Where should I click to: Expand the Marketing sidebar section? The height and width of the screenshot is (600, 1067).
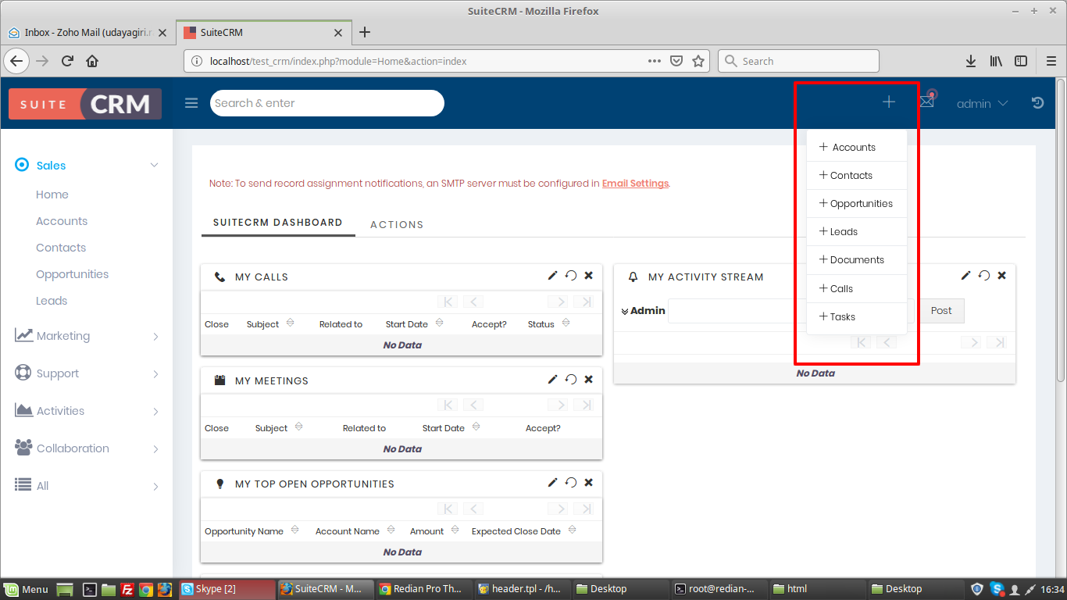[x=155, y=336]
